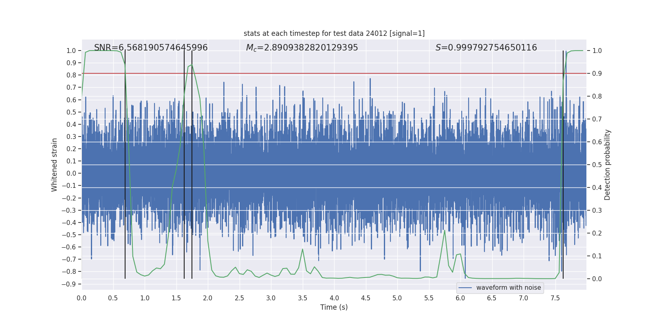The width and height of the screenshot is (652, 326).
Task: Click the 'Whitened strain' y-axis label
Action: point(55,165)
